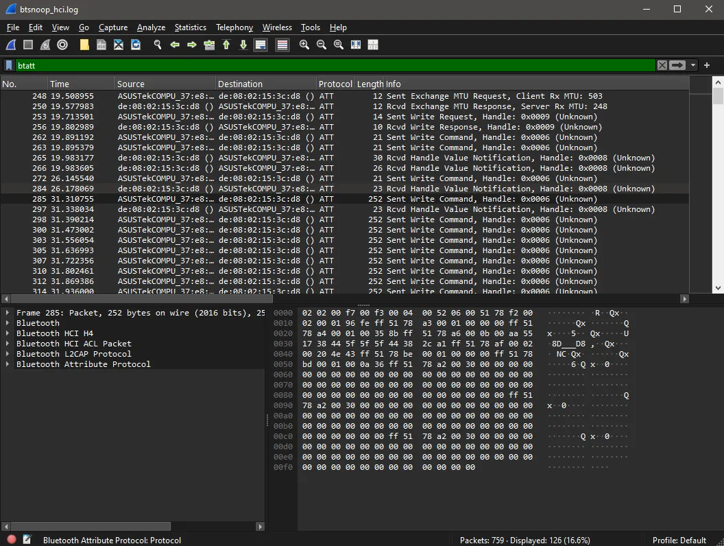Expand Bluetooth HCI H4 node
Viewport: 724px width, 546px height.
click(8, 333)
